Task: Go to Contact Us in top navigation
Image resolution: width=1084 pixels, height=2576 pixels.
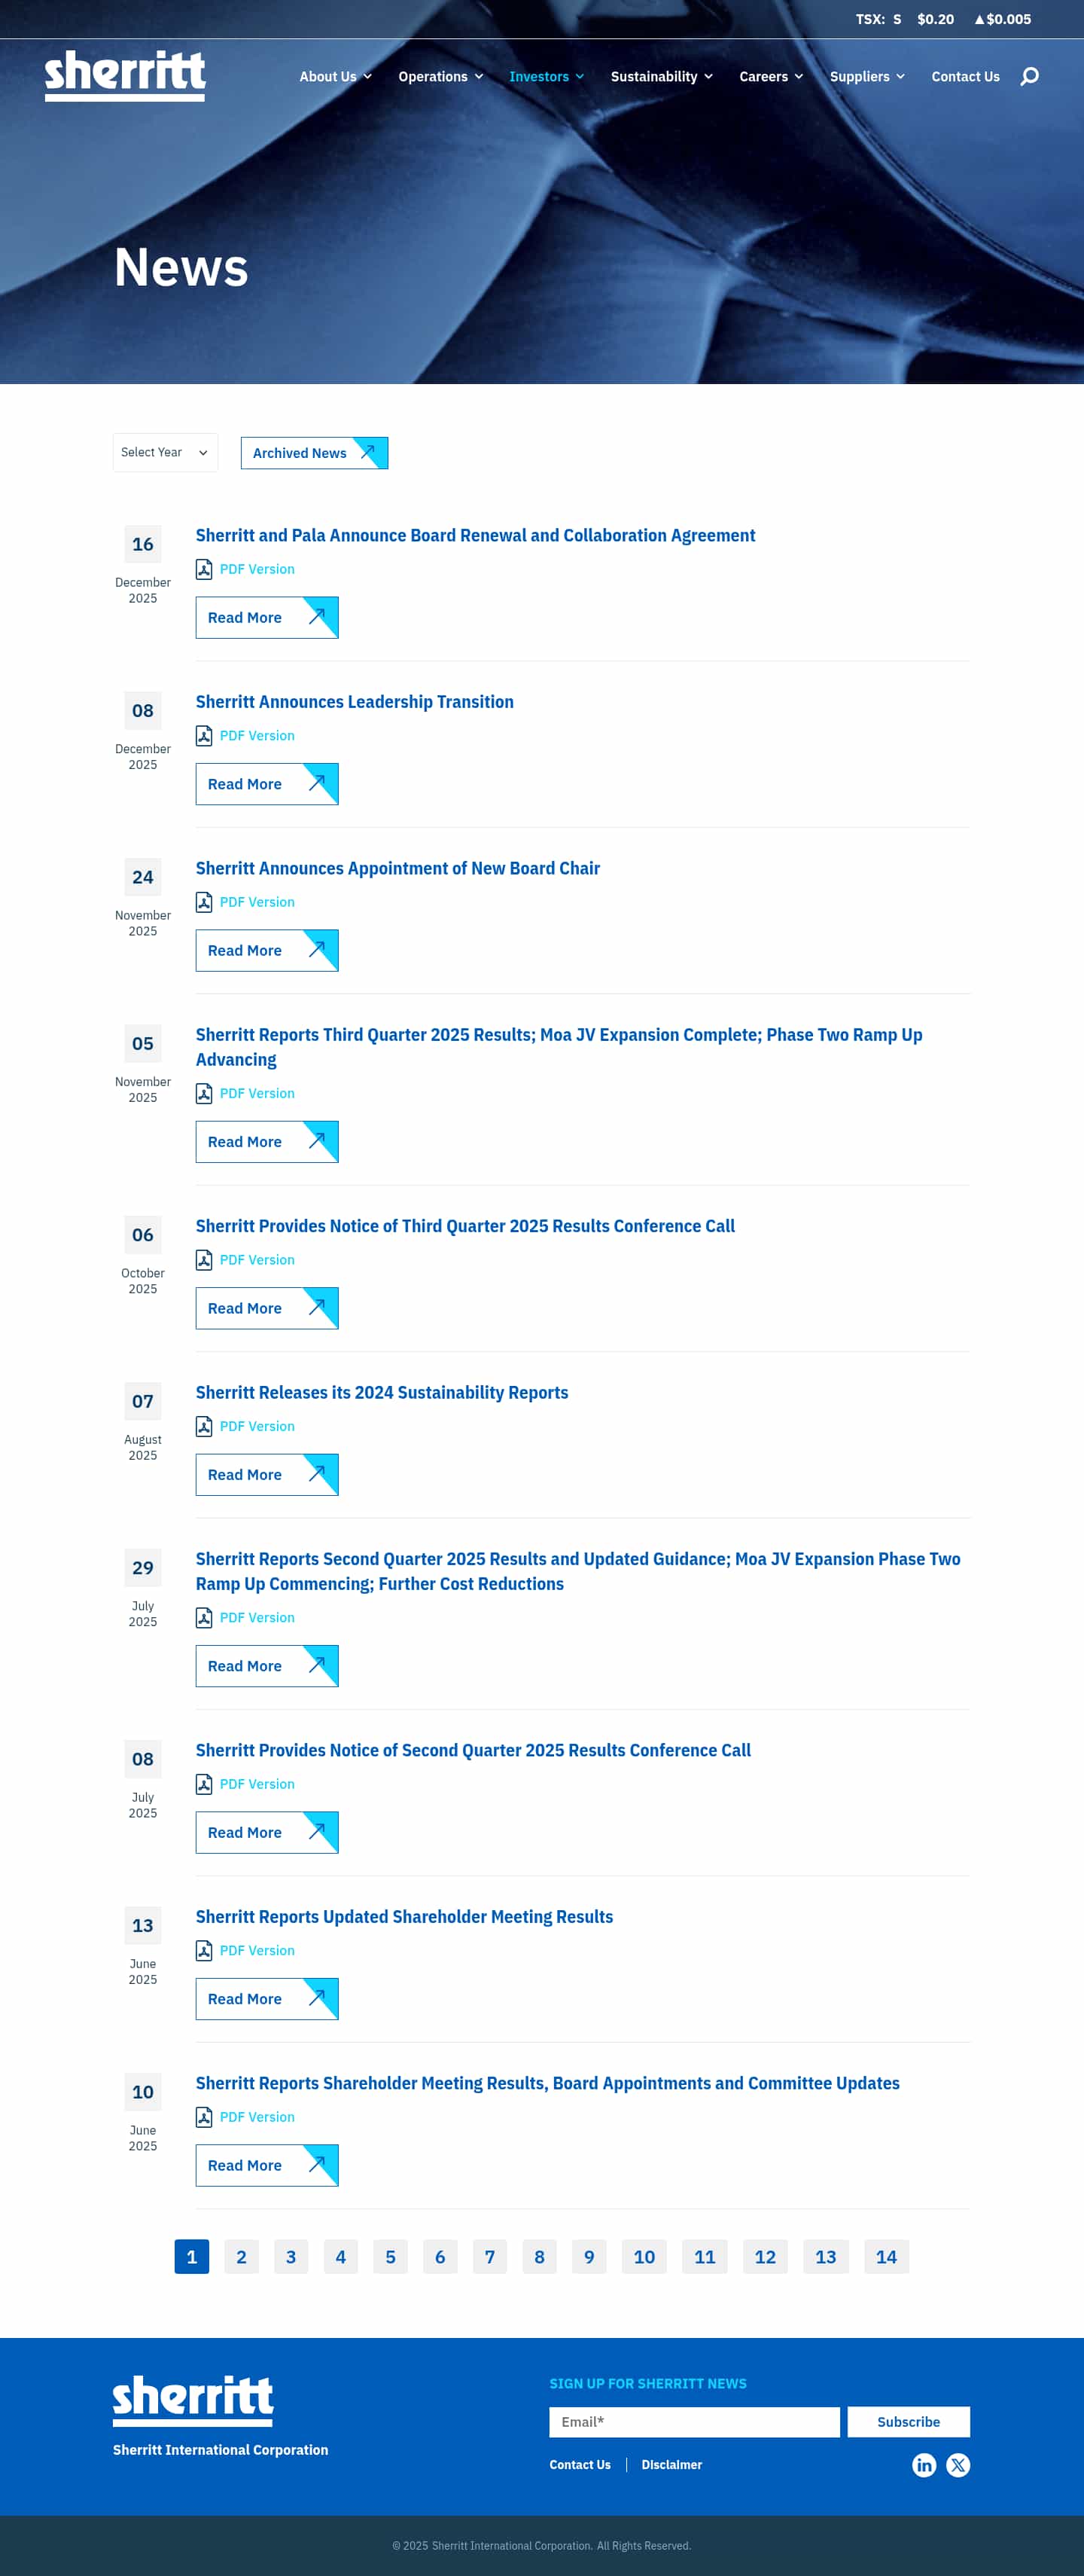Action: pyautogui.click(x=965, y=77)
